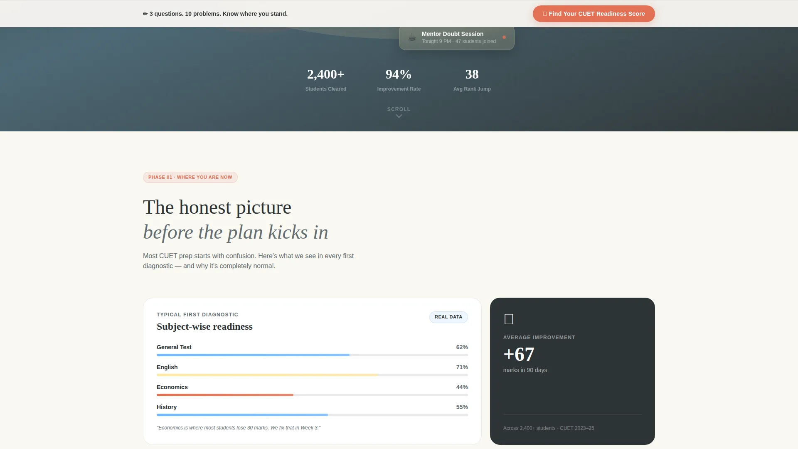
Task: Click the History subject label
Action: tap(167, 407)
